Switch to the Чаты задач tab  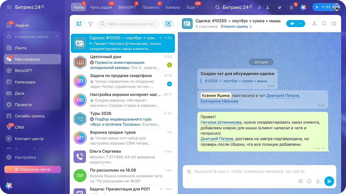click(x=101, y=7)
